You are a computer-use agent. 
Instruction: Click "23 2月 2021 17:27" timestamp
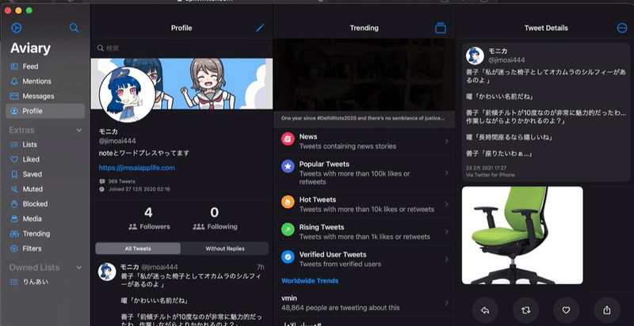coord(486,168)
